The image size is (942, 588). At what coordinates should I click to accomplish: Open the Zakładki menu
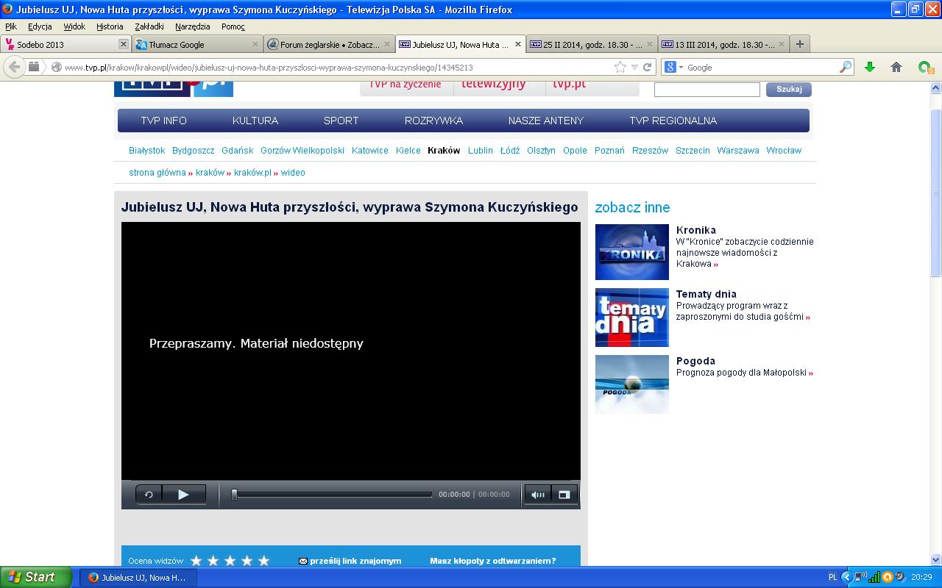click(149, 26)
